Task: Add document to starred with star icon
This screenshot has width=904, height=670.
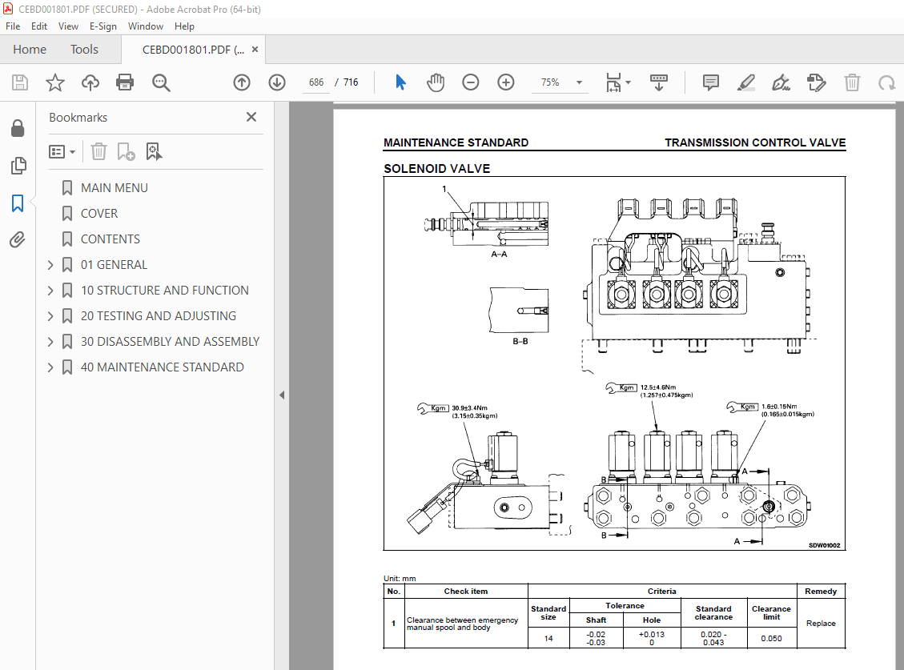Action: 55,82
